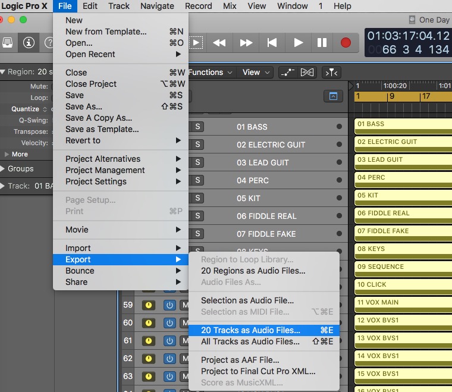Image resolution: width=452 pixels, height=392 pixels.
Task: Choose 20 Regions as Audio Files
Action: pos(264,271)
